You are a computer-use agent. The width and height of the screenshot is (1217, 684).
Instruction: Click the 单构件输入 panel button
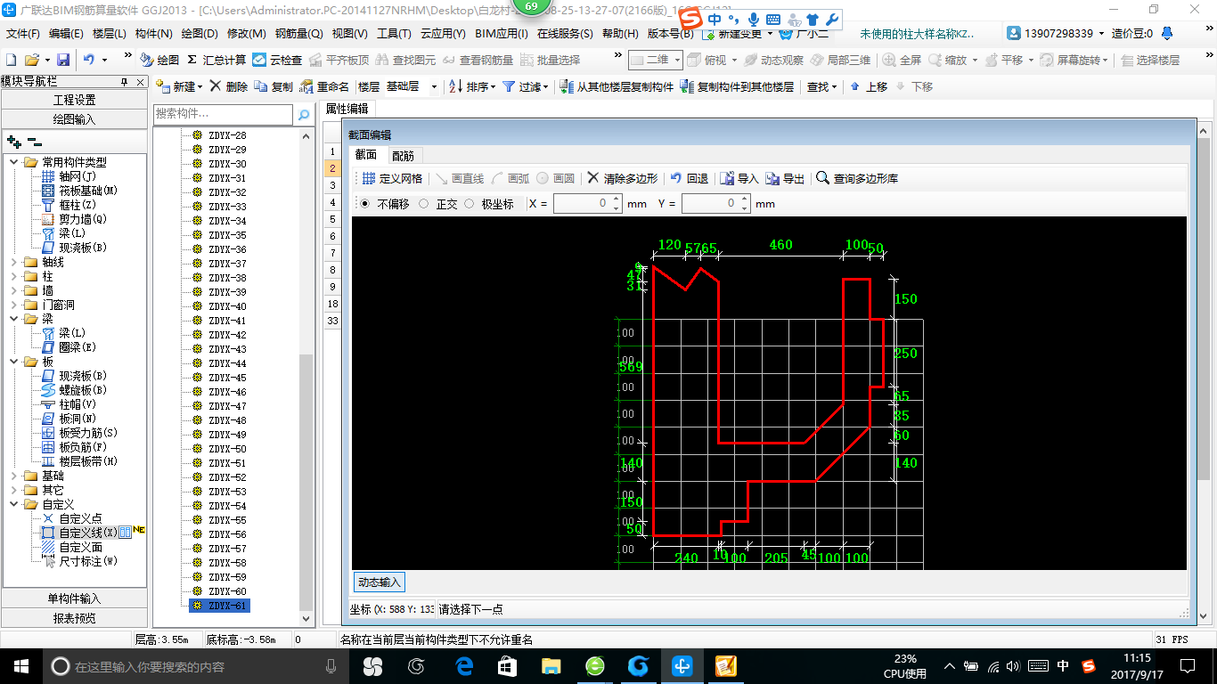[74, 598]
